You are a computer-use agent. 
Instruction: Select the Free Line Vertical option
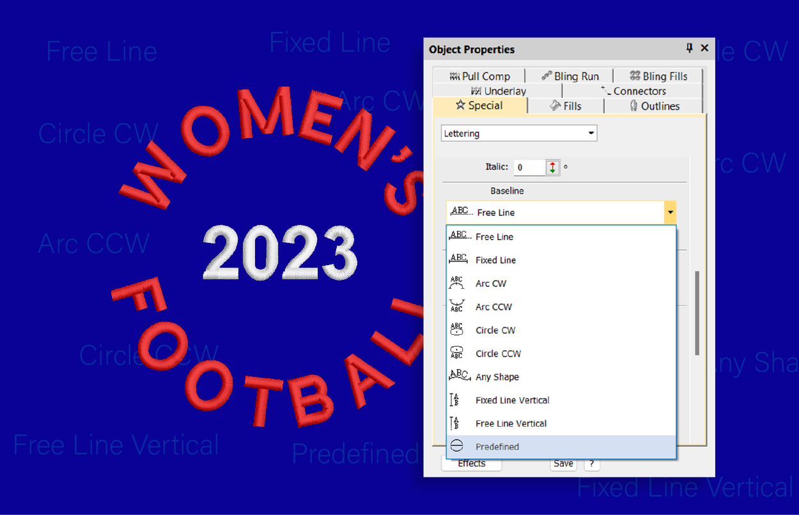511,424
